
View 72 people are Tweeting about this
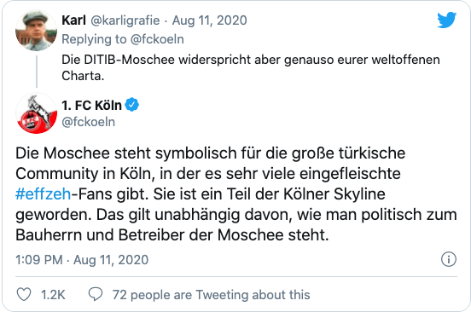click(211, 295)
